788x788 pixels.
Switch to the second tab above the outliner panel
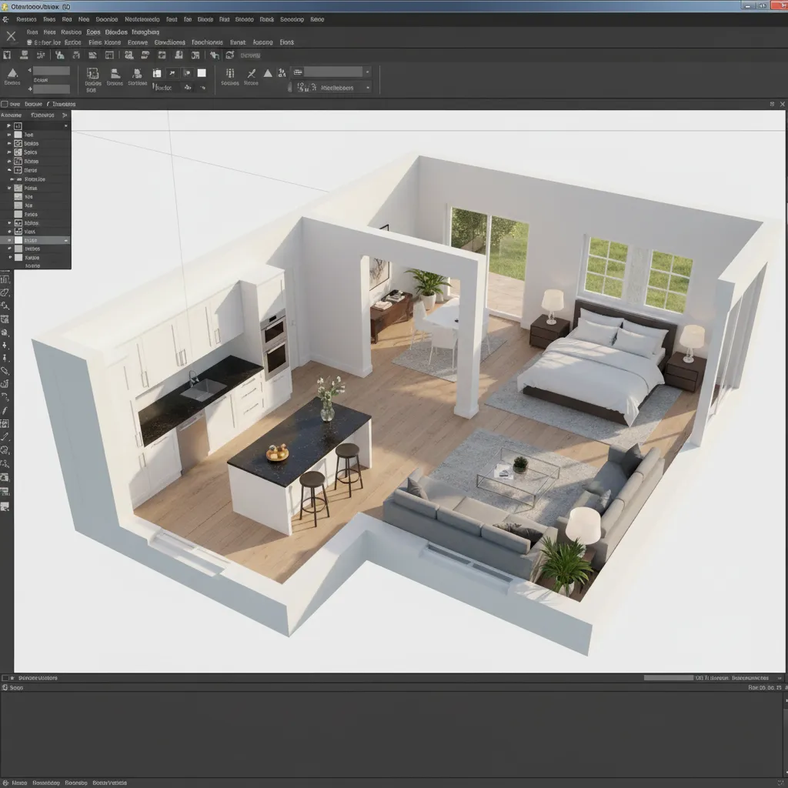42,115
